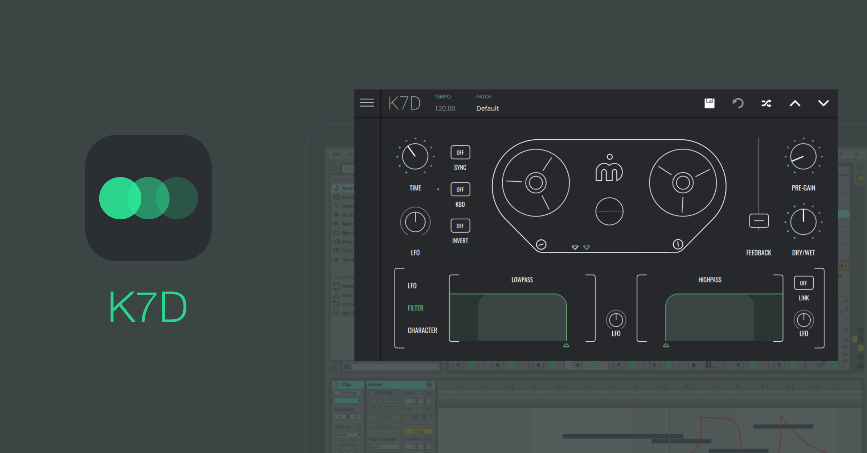Select the Notes tab in background DAW
This screenshot has width=867, height=453.
pos(400,384)
